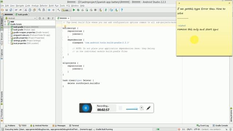Viewport: 233px width, 131px height.
Task: Open the UTF-8 encoding selector
Action: click(197, 130)
